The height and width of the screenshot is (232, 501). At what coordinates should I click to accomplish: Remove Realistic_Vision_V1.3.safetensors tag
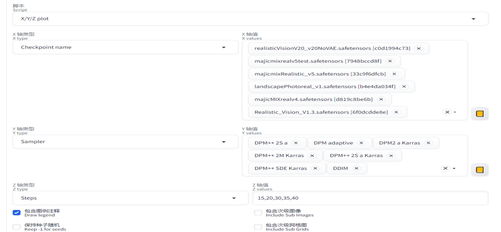[396, 112]
